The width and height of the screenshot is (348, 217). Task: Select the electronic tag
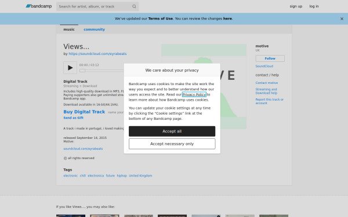tap(71, 175)
